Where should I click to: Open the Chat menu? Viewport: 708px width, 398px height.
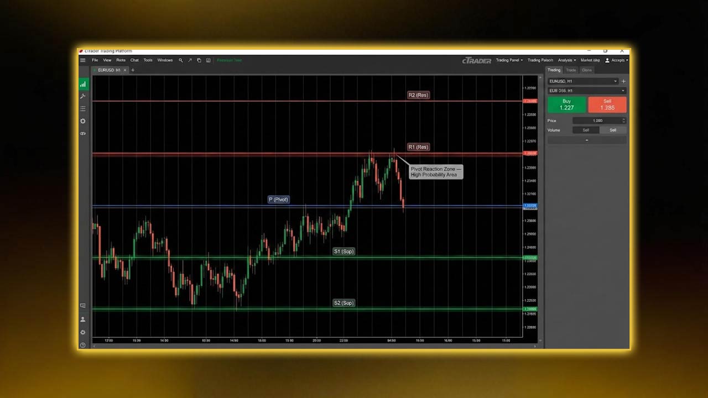pyautogui.click(x=134, y=60)
